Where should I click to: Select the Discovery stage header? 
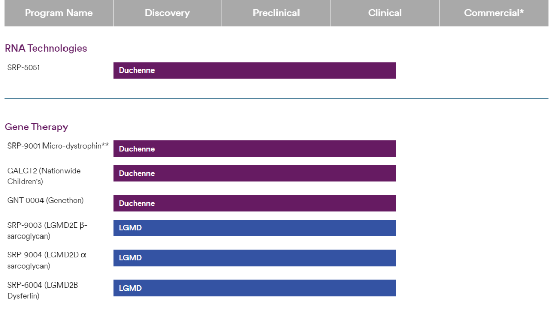[167, 13]
